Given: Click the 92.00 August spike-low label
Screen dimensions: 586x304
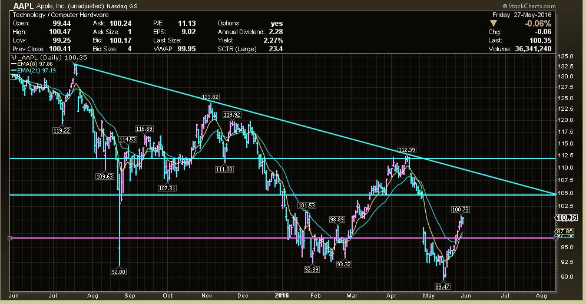Looking at the screenshot, I should point(118,272).
